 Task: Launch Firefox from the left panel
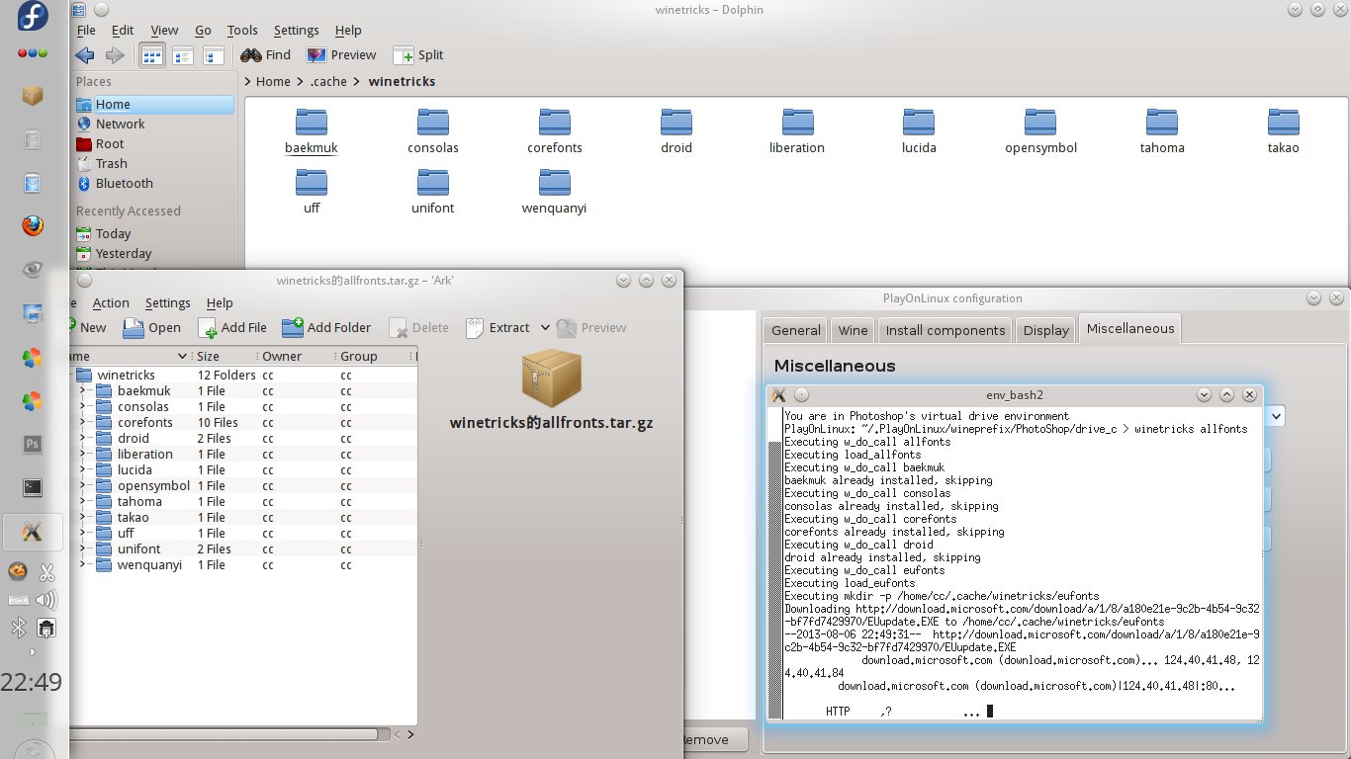coord(33,226)
